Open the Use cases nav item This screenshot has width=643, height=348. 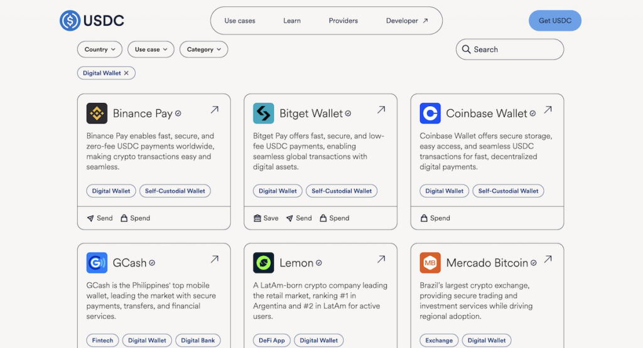(239, 21)
